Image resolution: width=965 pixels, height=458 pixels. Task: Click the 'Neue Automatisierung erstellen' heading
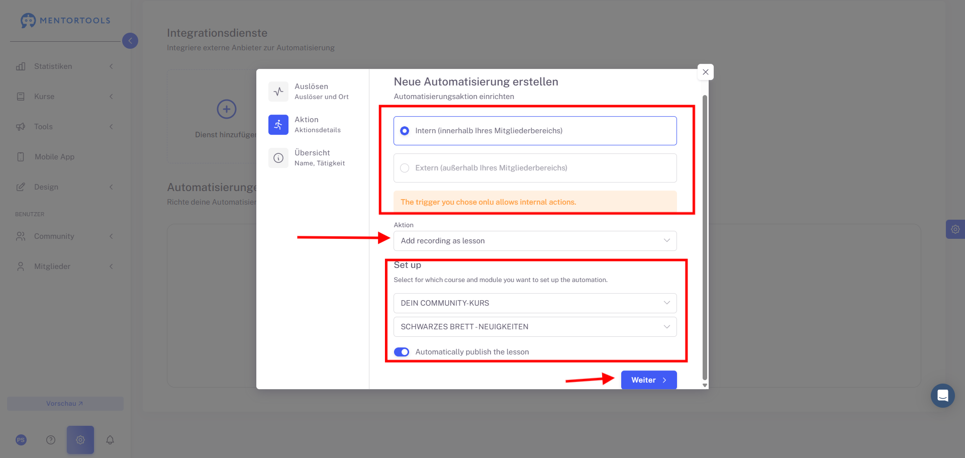click(x=476, y=82)
